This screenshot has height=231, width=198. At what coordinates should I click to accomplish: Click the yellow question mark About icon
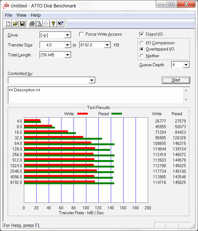pyautogui.click(x=53, y=24)
